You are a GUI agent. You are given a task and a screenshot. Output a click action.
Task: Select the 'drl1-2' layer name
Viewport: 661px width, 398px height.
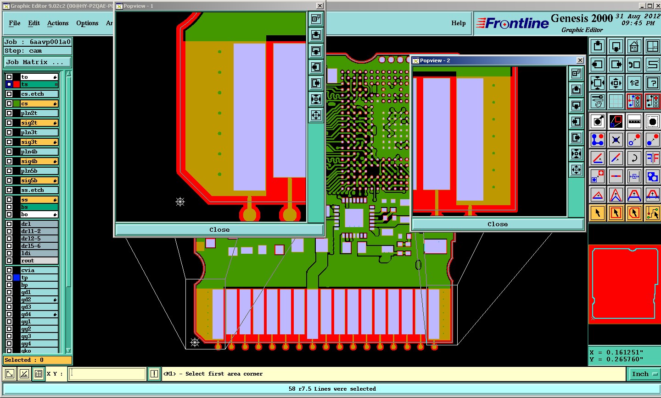[39, 231]
